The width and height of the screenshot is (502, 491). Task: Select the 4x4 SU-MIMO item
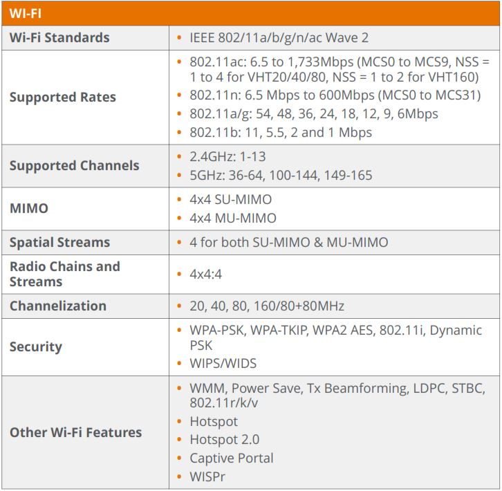(x=230, y=200)
